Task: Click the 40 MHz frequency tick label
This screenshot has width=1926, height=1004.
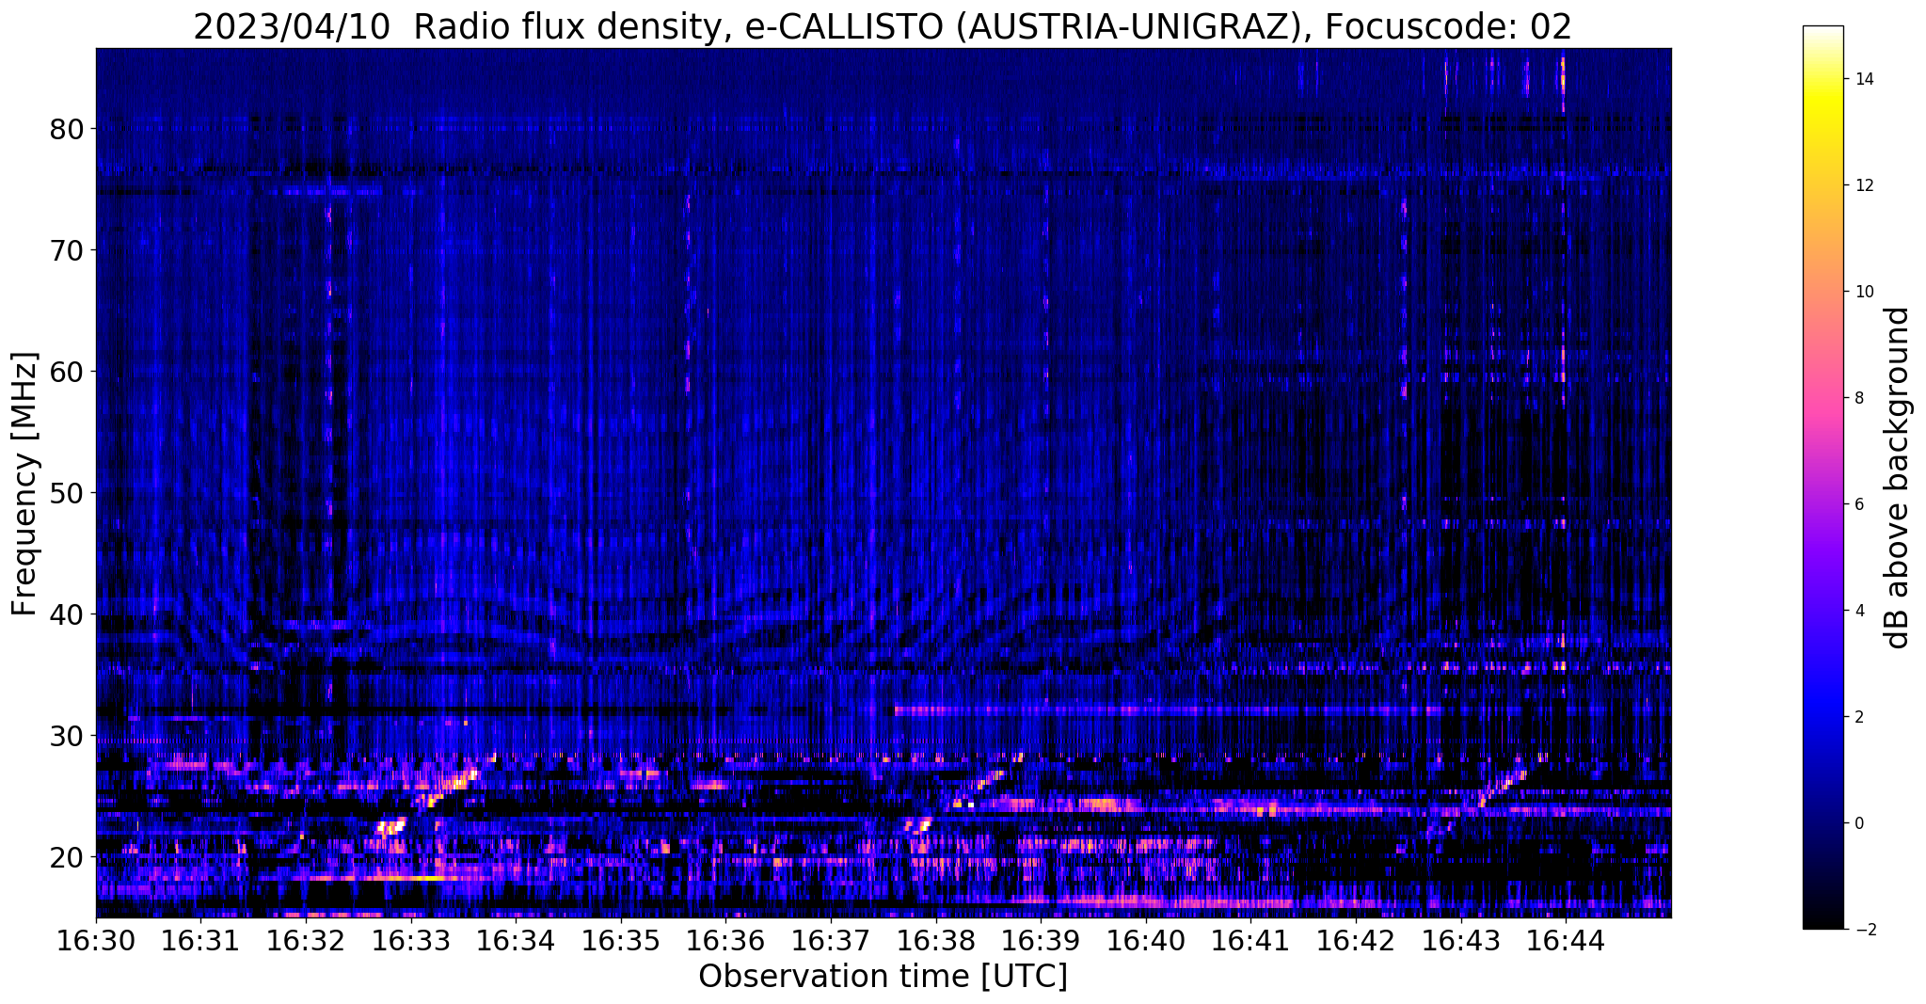Action: (65, 614)
